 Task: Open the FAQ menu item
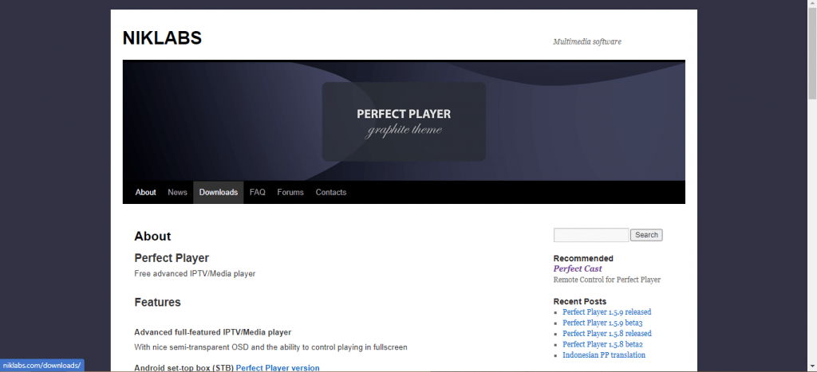click(258, 193)
